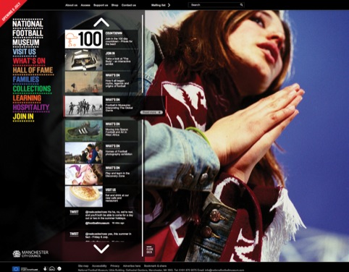Click the search magnifier icon

click(241, 5)
